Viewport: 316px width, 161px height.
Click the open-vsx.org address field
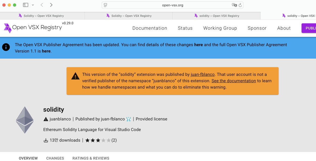(x=172, y=5)
